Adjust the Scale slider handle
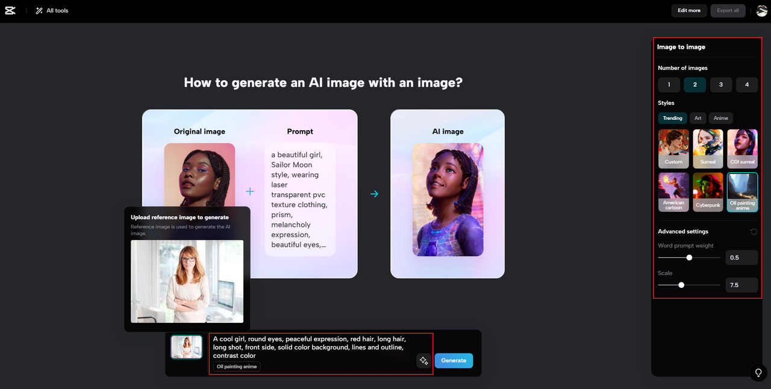The image size is (771, 389). pos(681,285)
